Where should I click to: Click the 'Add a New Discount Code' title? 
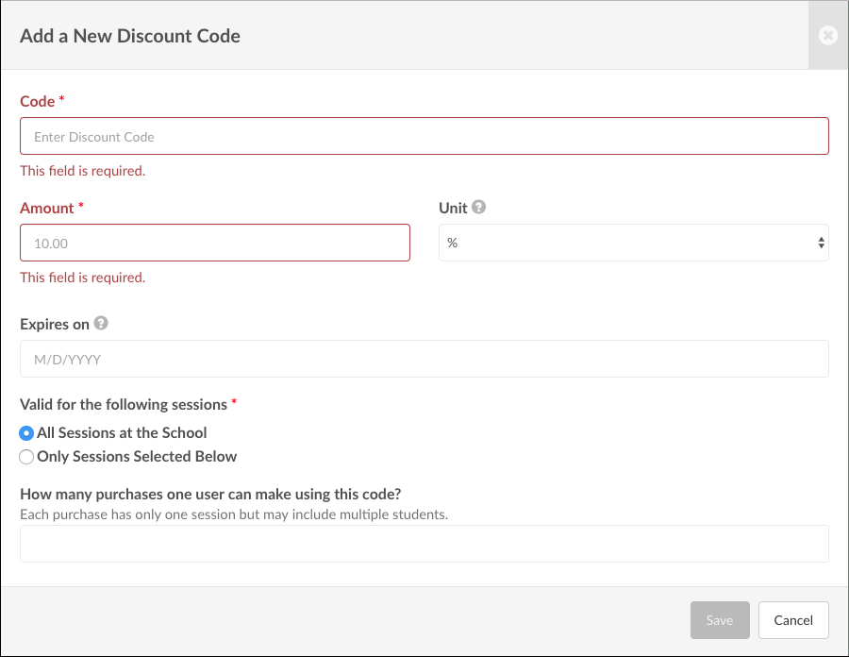pyautogui.click(x=130, y=37)
